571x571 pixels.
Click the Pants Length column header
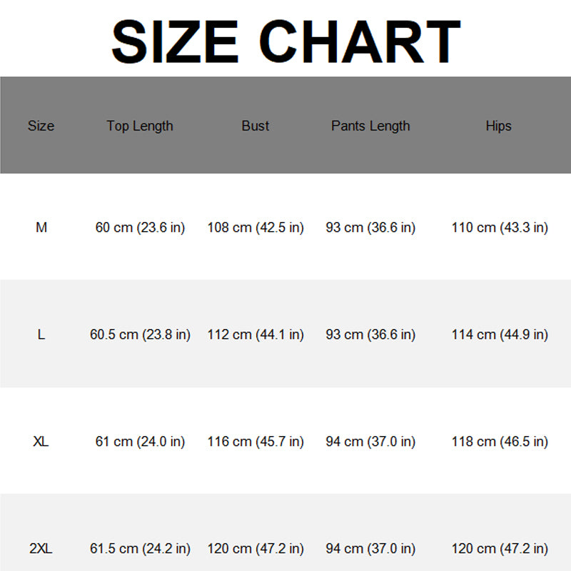370,126
